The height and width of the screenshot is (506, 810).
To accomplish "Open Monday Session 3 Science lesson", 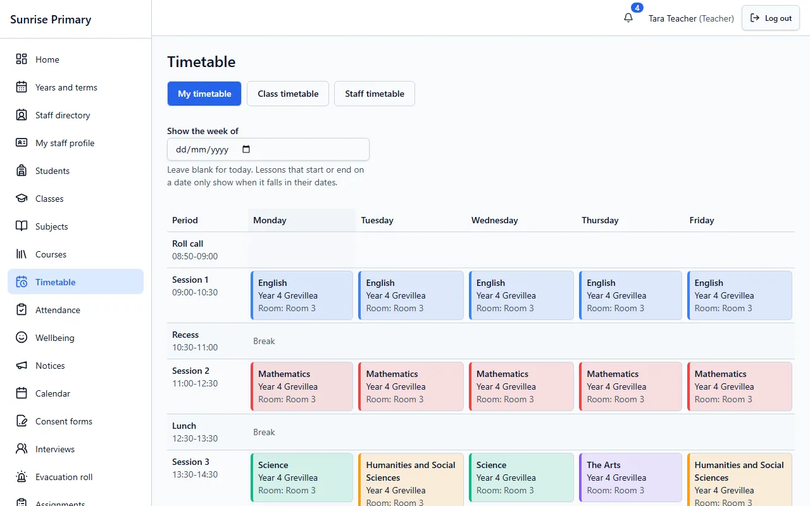I will pyautogui.click(x=302, y=478).
